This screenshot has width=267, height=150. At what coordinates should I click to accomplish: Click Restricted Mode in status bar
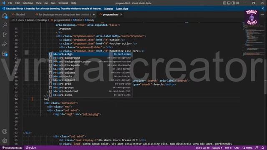coord(12,148)
